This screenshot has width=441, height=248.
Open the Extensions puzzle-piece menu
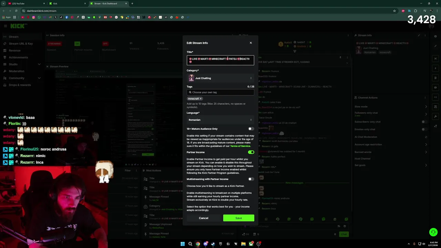[416, 11]
